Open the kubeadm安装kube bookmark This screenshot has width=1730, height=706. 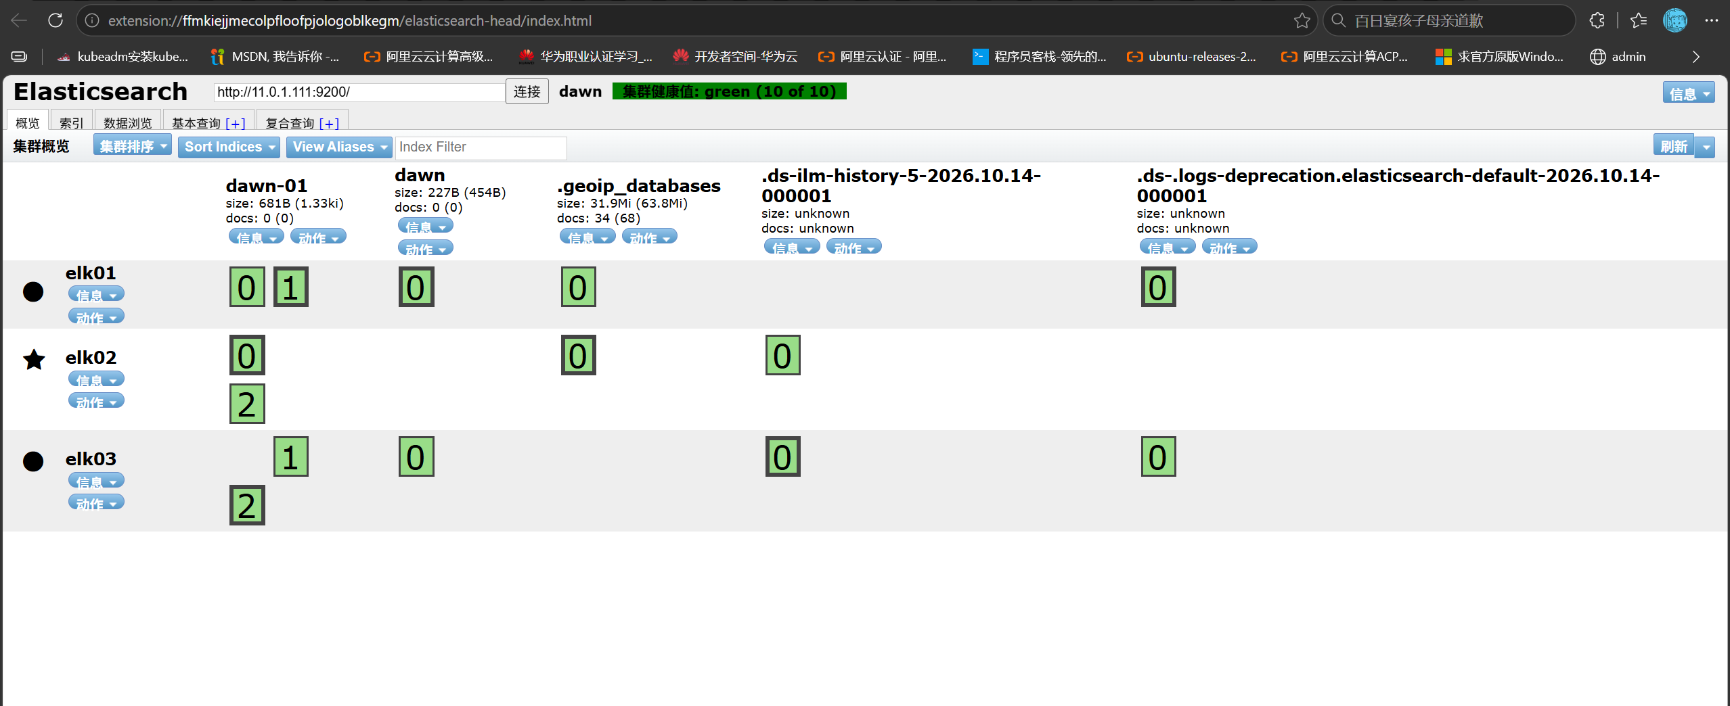pos(123,57)
